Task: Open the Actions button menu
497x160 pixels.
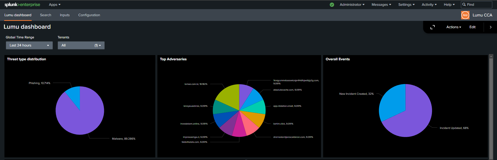Action: point(454,27)
